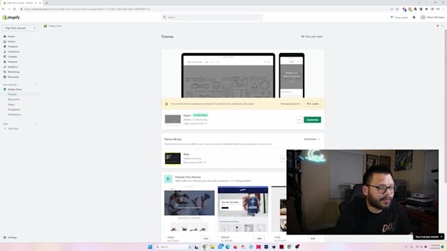447x251 pixels.
Task: Click the Pick a plan button
Action: tap(312, 104)
